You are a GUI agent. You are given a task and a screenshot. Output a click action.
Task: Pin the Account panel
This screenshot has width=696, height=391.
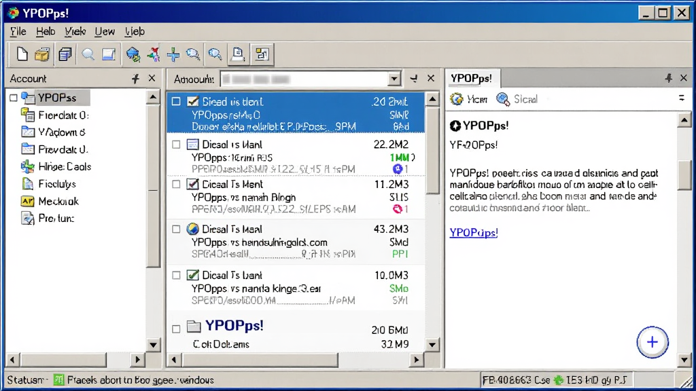click(x=135, y=79)
